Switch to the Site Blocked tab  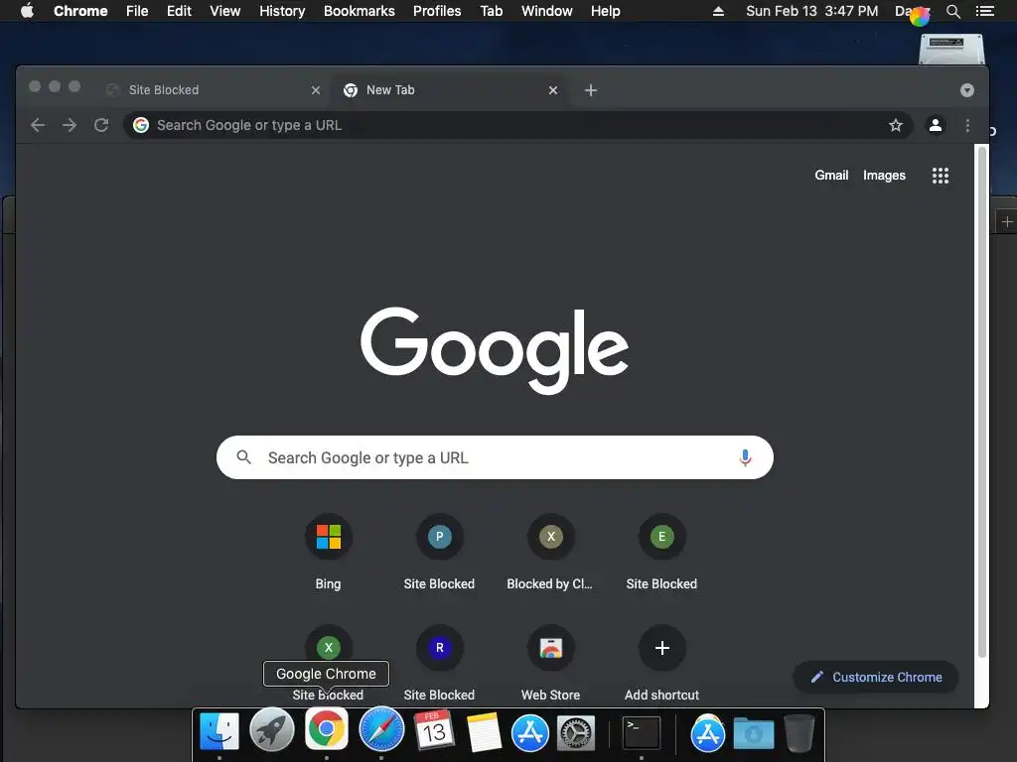click(215, 90)
